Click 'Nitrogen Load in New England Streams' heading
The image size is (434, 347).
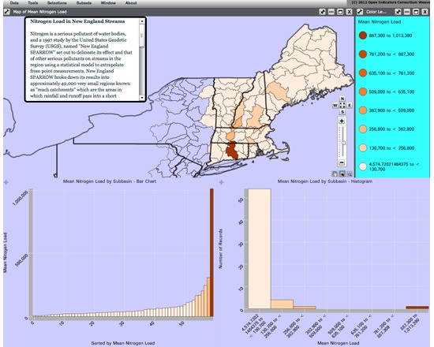tap(77, 21)
